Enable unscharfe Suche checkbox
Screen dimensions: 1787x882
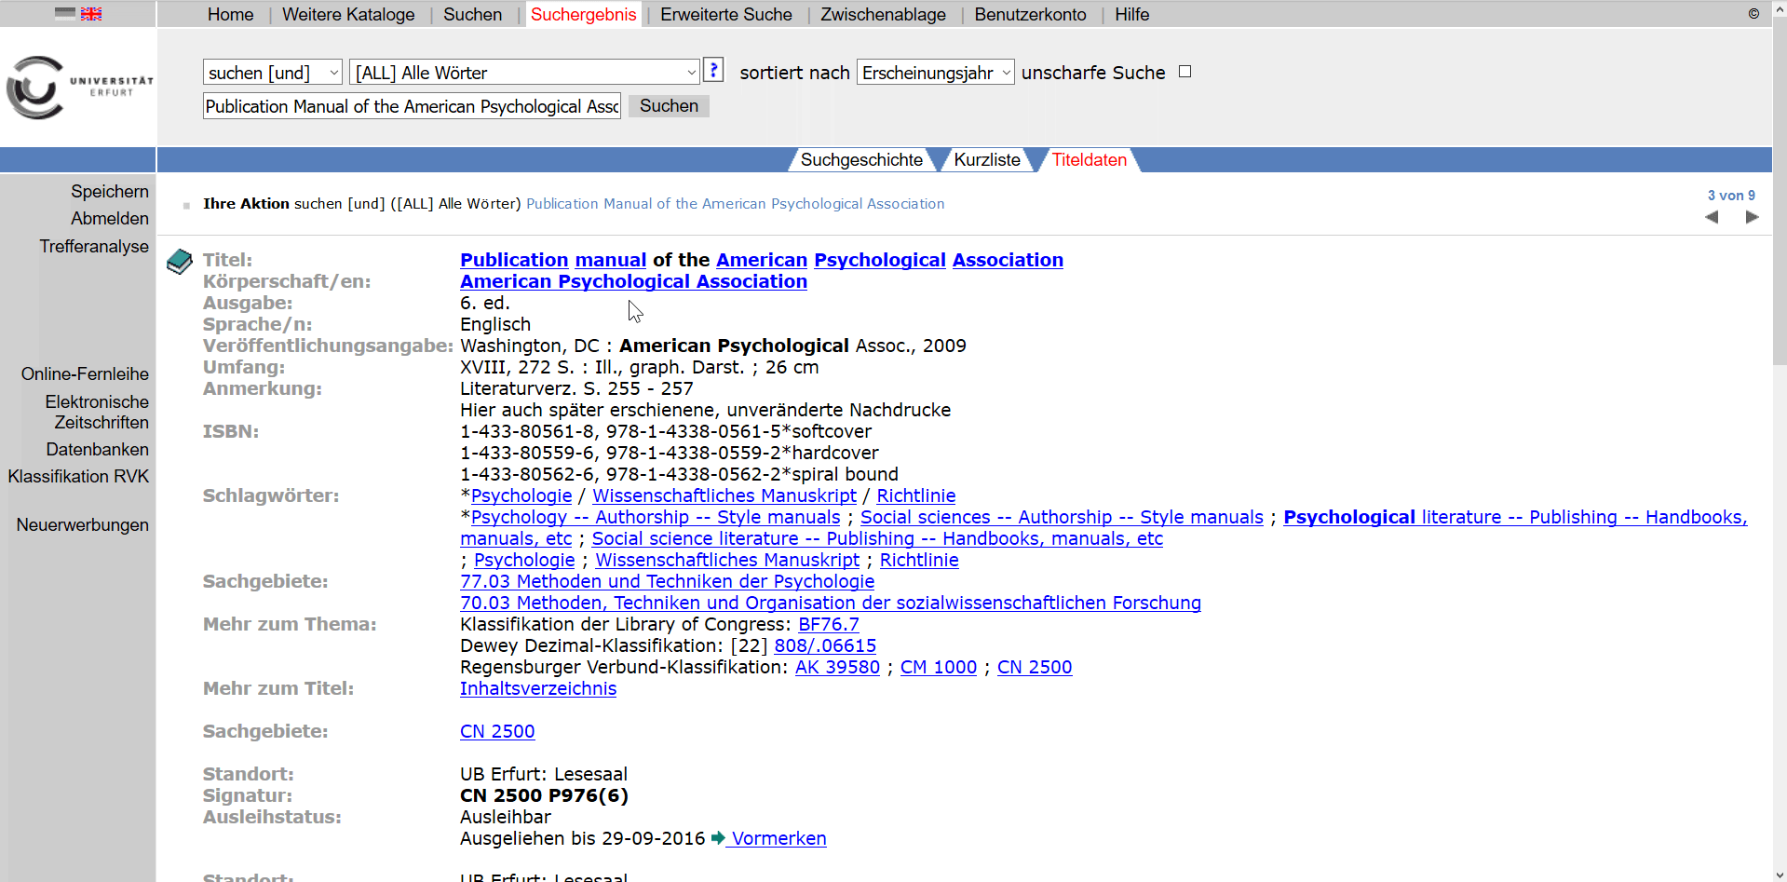pos(1185,72)
